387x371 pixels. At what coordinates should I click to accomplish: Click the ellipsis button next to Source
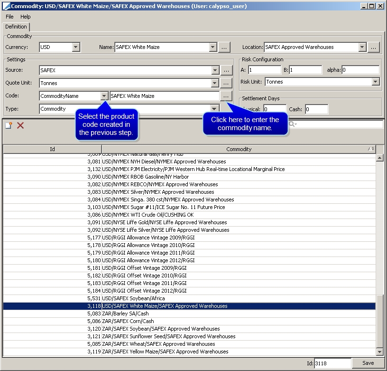(226, 70)
